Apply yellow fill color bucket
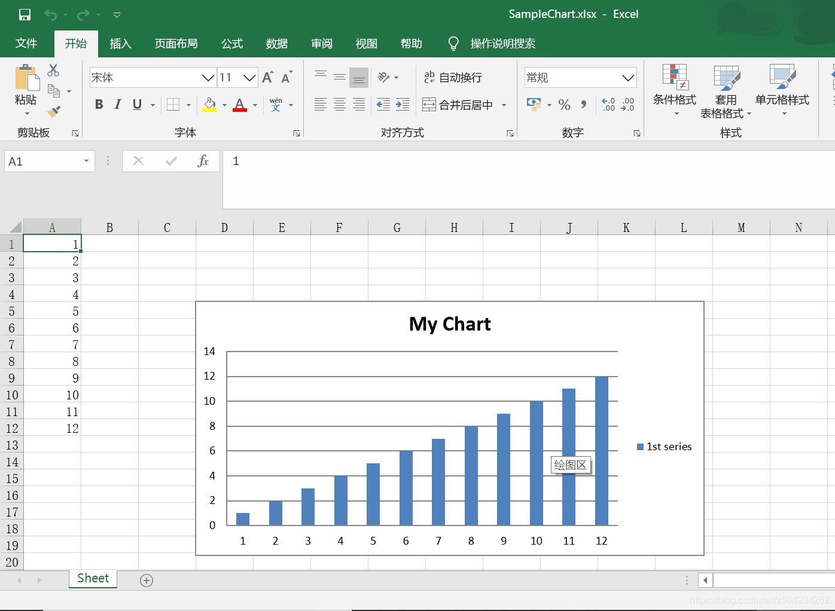Image resolution: width=835 pixels, height=611 pixels. [209, 105]
